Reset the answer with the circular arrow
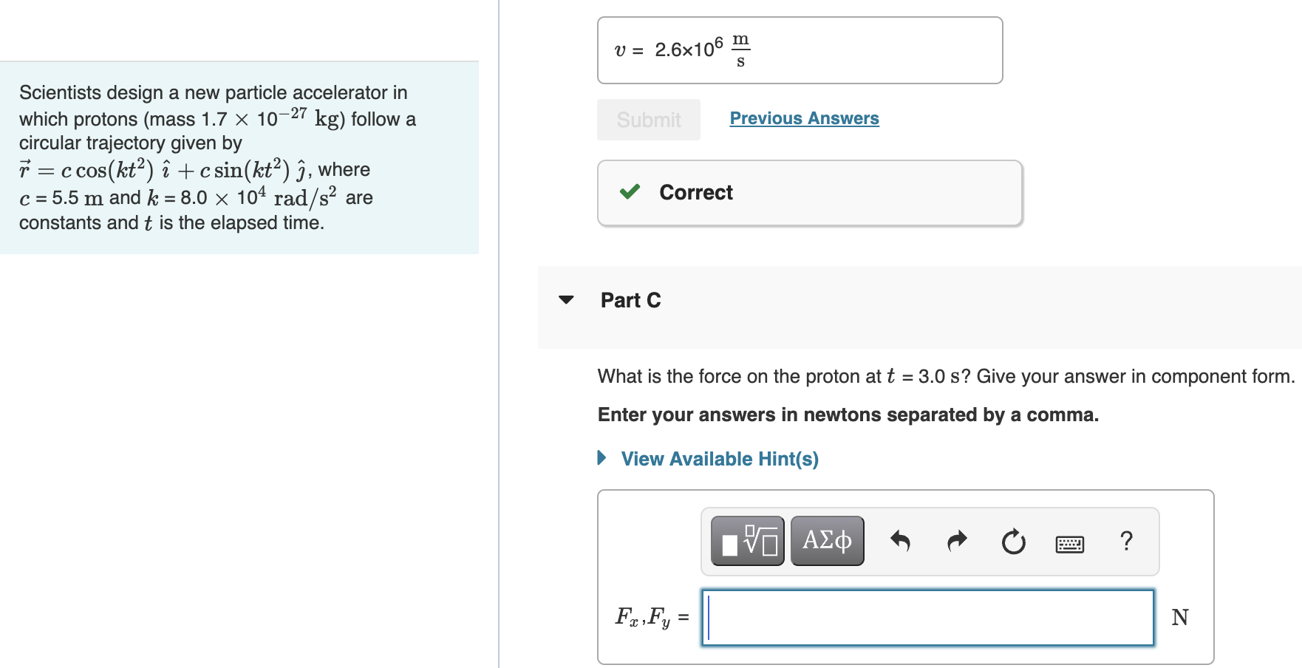 [x=1013, y=542]
